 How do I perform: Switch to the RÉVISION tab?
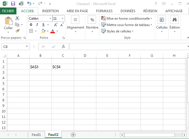(150, 11)
